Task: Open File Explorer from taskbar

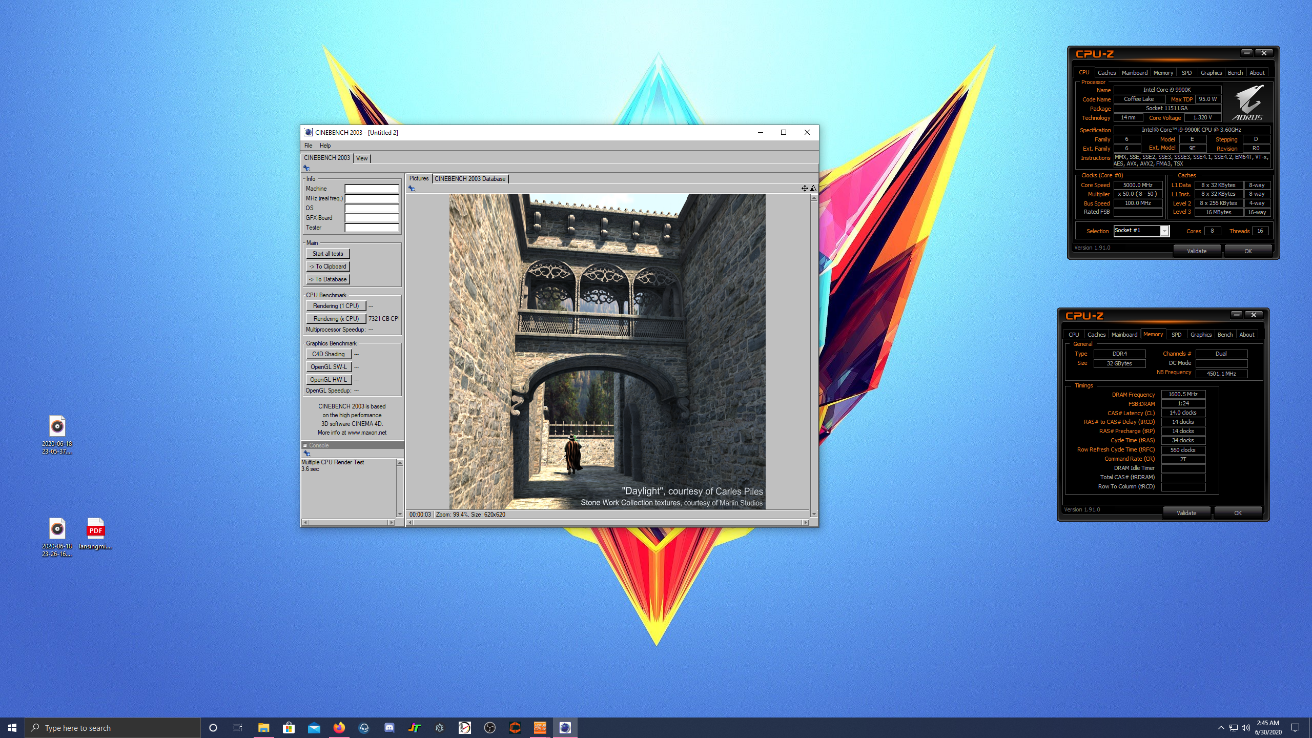Action: 263,728
